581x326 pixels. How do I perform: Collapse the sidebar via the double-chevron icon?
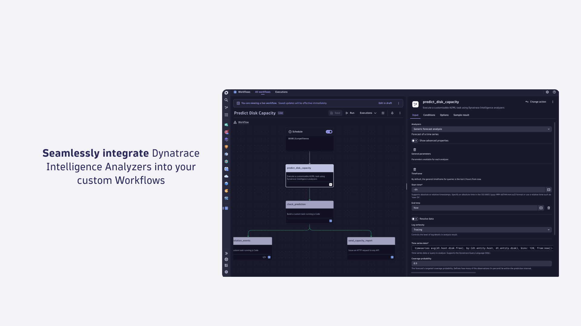(226, 253)
